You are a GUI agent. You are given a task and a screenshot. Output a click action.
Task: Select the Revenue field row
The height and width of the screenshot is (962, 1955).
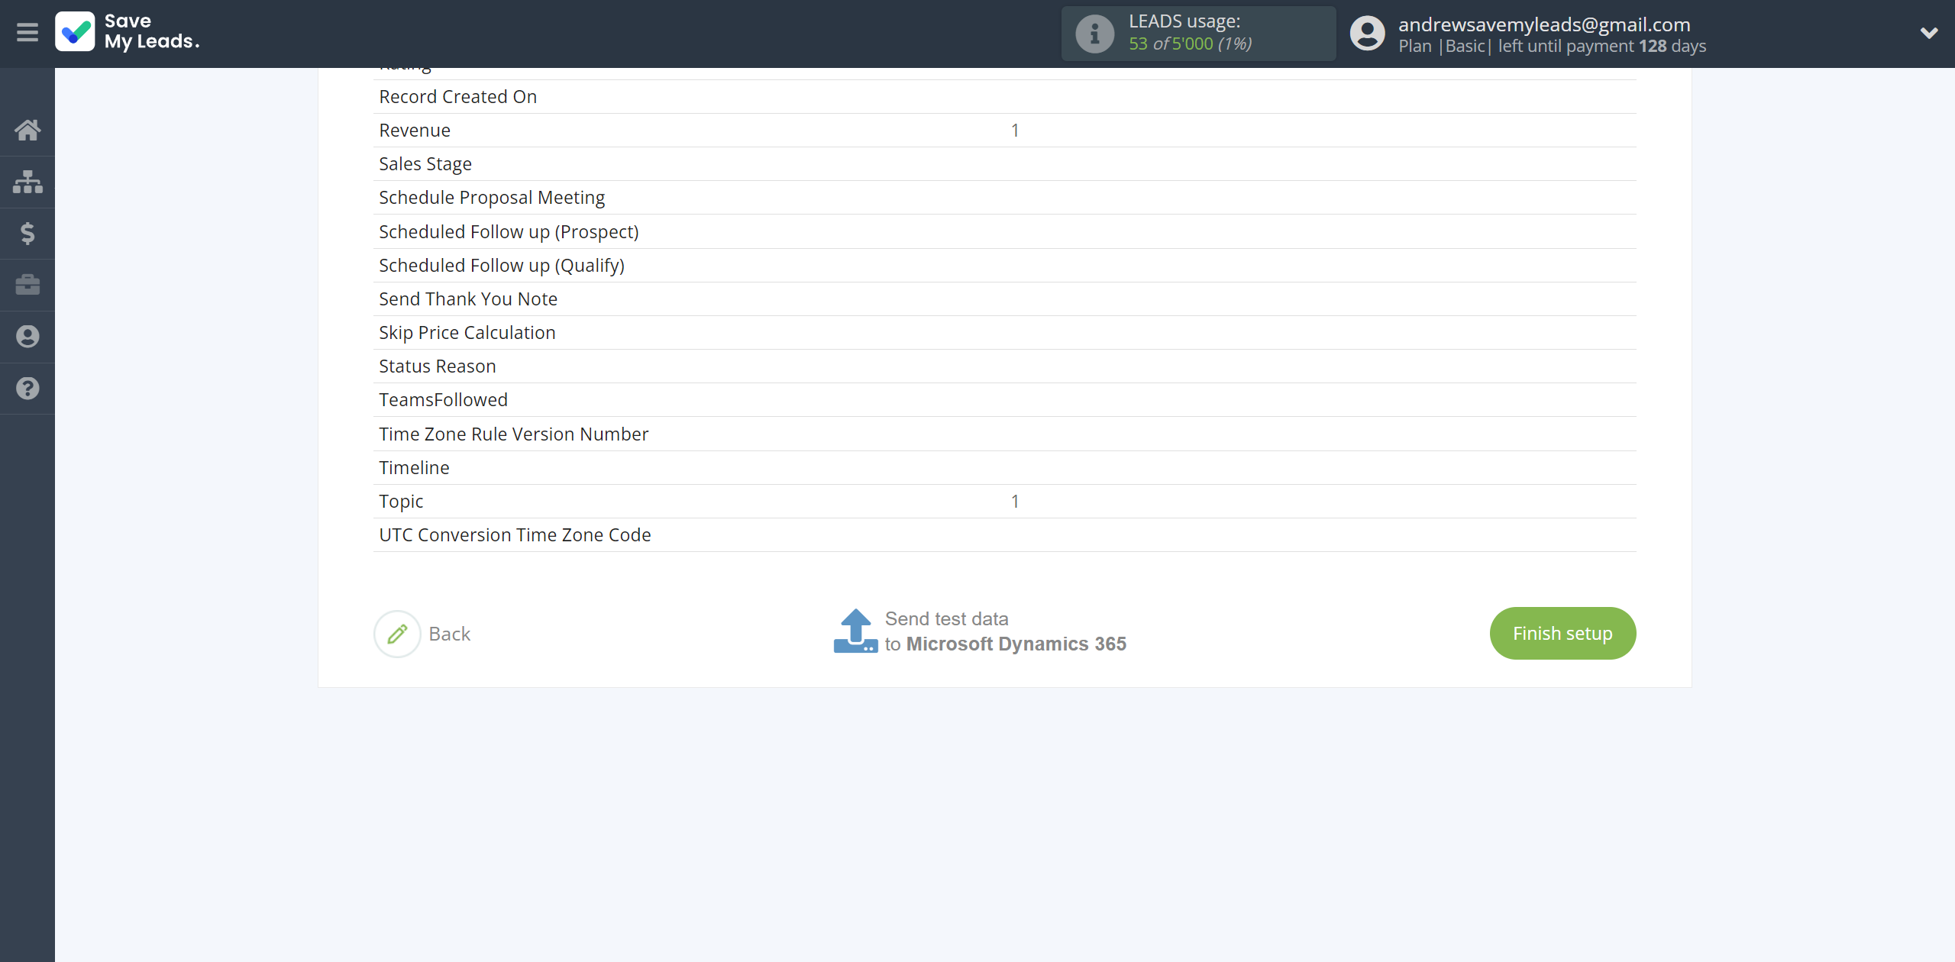(1004, 131)
